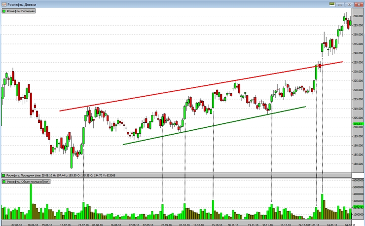
Task: Click the 23.07.10 date on the time axis
Action: pyautogui.click(x=83, y=224)
